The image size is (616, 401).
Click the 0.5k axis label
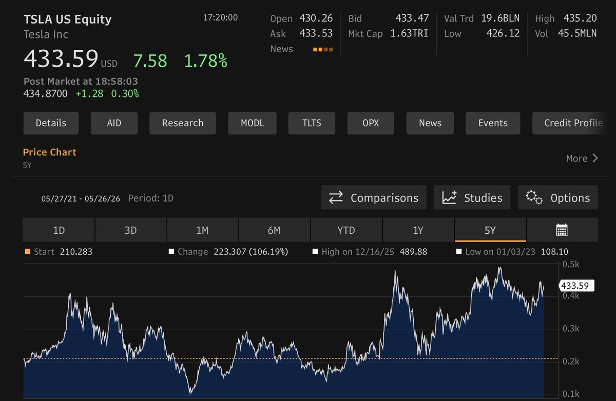pyautogui.click(x=571, y=265)
